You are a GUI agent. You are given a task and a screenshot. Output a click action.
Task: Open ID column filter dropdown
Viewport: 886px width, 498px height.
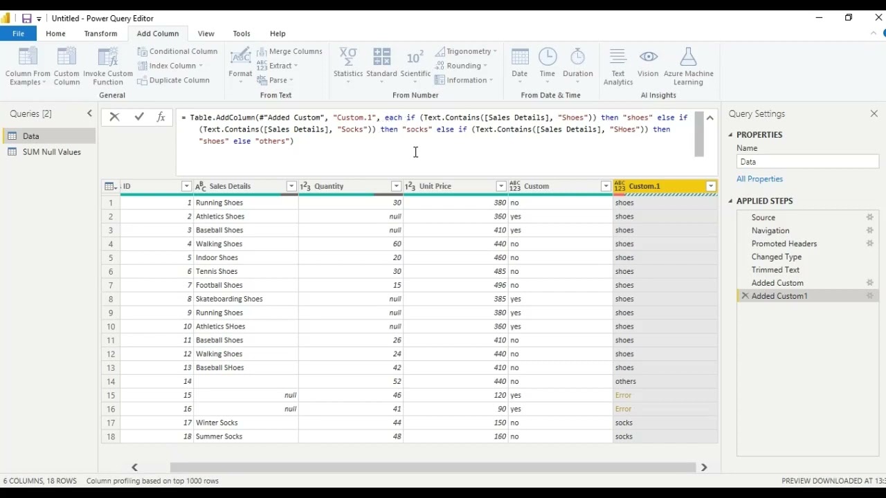186,186
